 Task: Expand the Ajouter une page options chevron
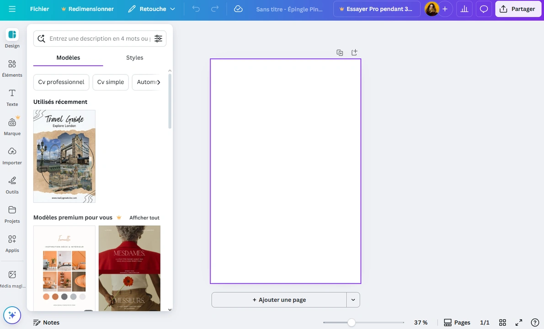click(x=352, y=300)
